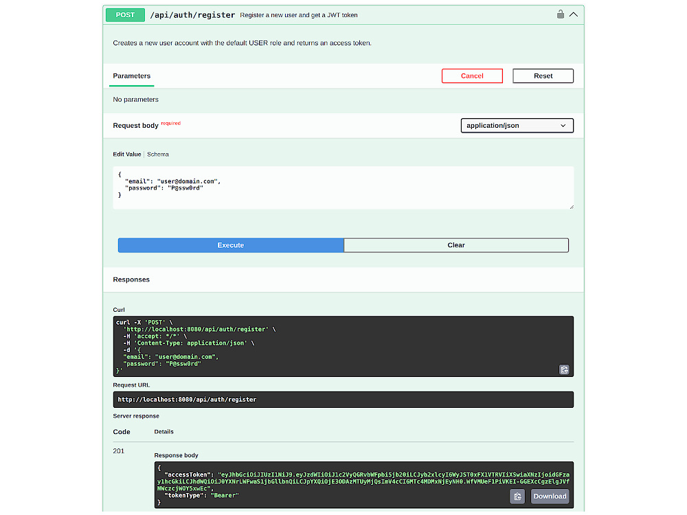The image size is (687, 515).
Task: Click the Reset button
Action: pyautogui.click(x=543, y=76)
